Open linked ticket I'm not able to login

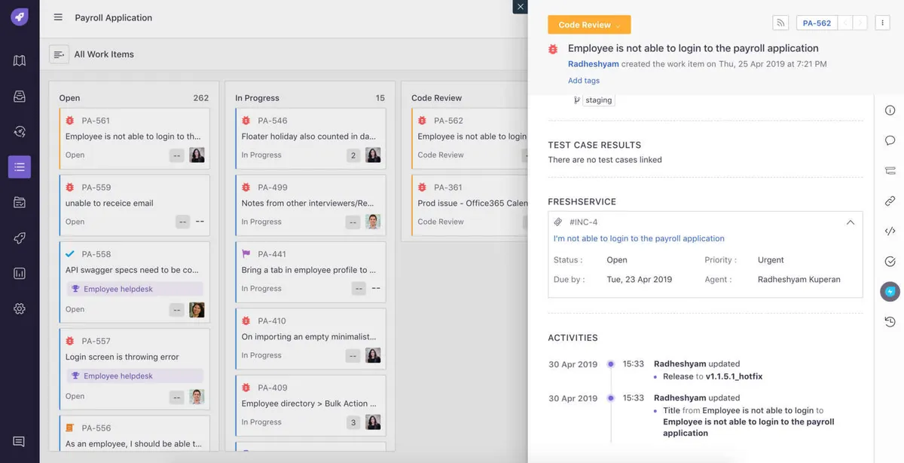point(639,238)
